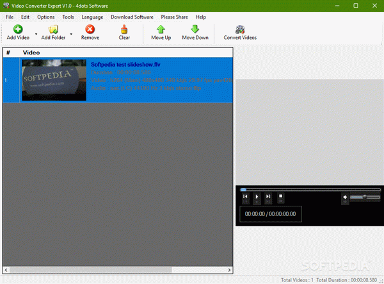Open the Edit menu
Screen dimensions: 384x284
[x=25, y=17]
